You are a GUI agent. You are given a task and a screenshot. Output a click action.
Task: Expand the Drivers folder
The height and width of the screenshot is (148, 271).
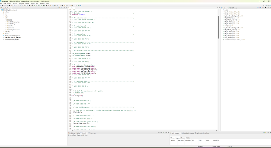[x=2, y=34]
